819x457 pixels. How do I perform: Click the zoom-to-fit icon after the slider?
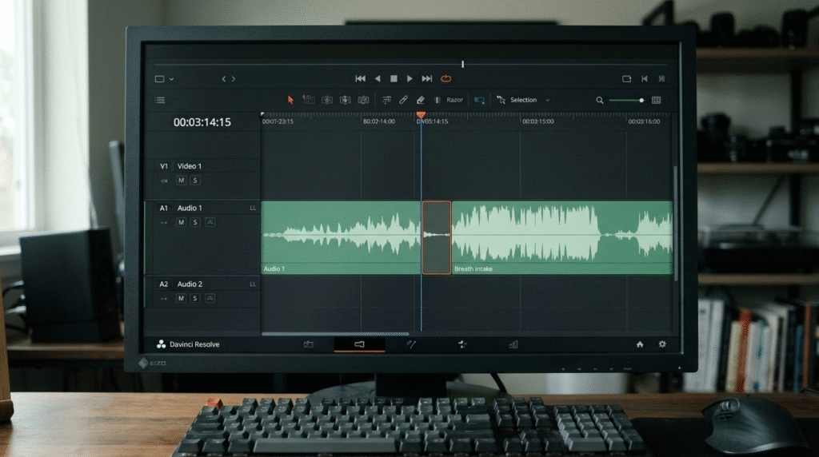(656, 100)
